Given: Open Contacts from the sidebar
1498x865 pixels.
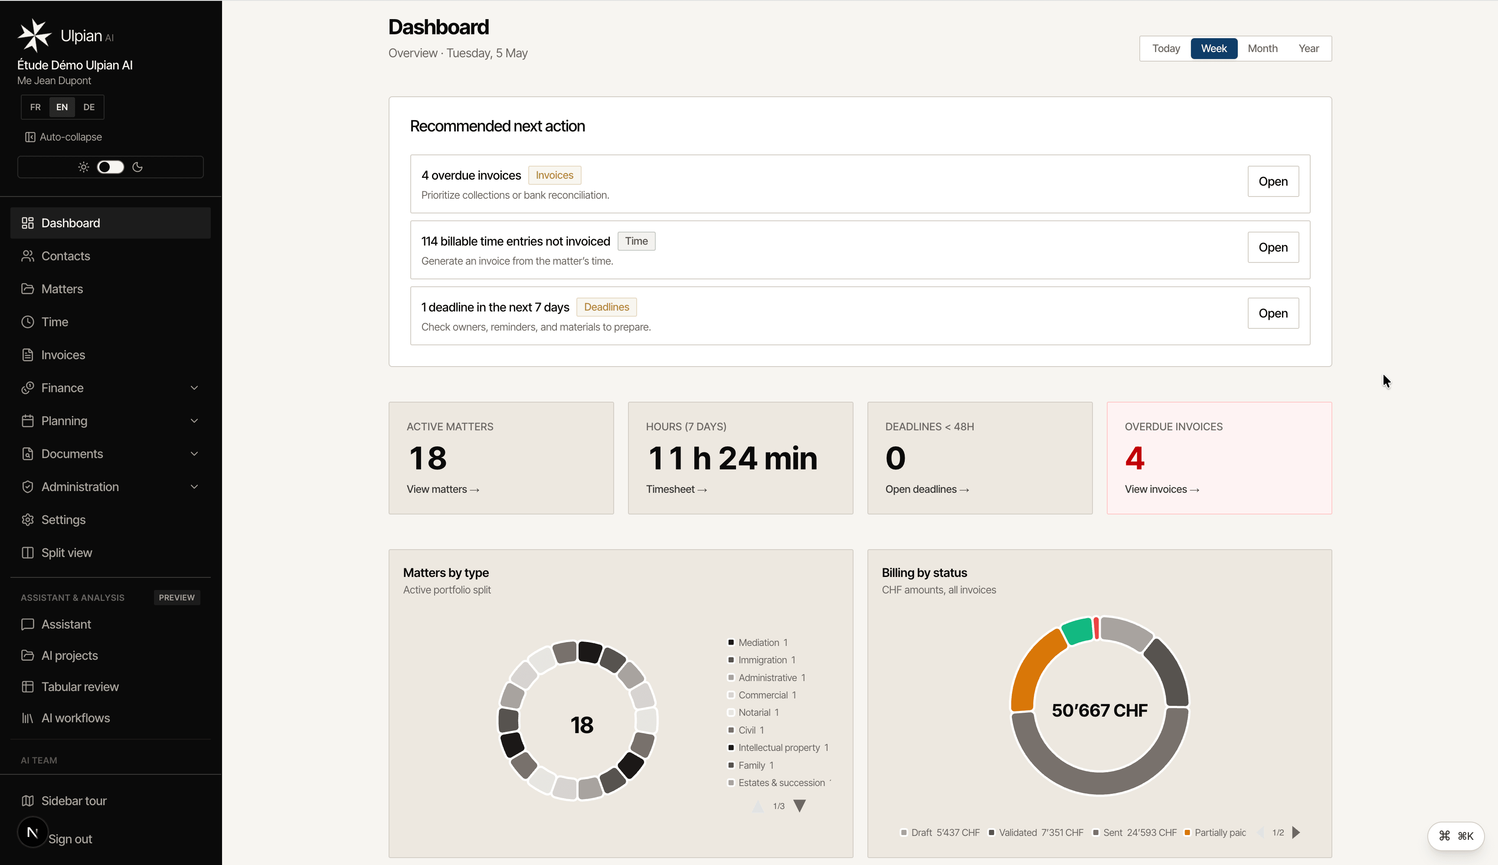Looking at the screenshot, I should pos(111,256).
